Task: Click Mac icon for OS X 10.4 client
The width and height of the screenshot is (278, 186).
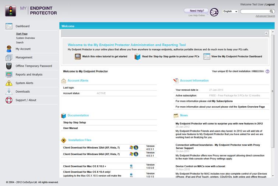Action: pos(131,175)
